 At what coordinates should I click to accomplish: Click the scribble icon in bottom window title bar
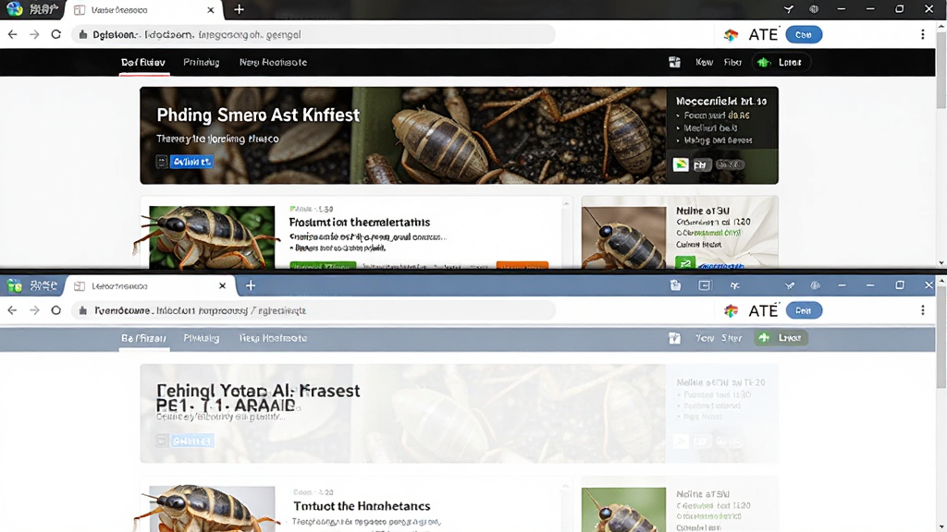[x=734, y=285]
